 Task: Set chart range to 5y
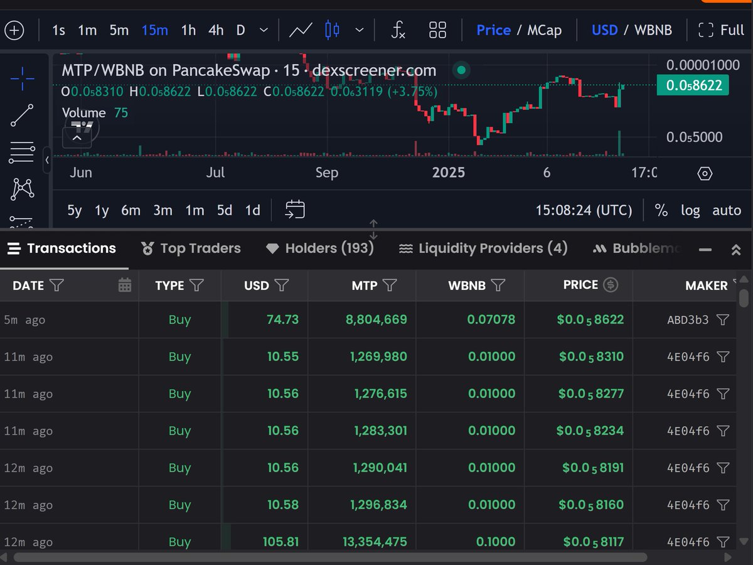point(75,210)
